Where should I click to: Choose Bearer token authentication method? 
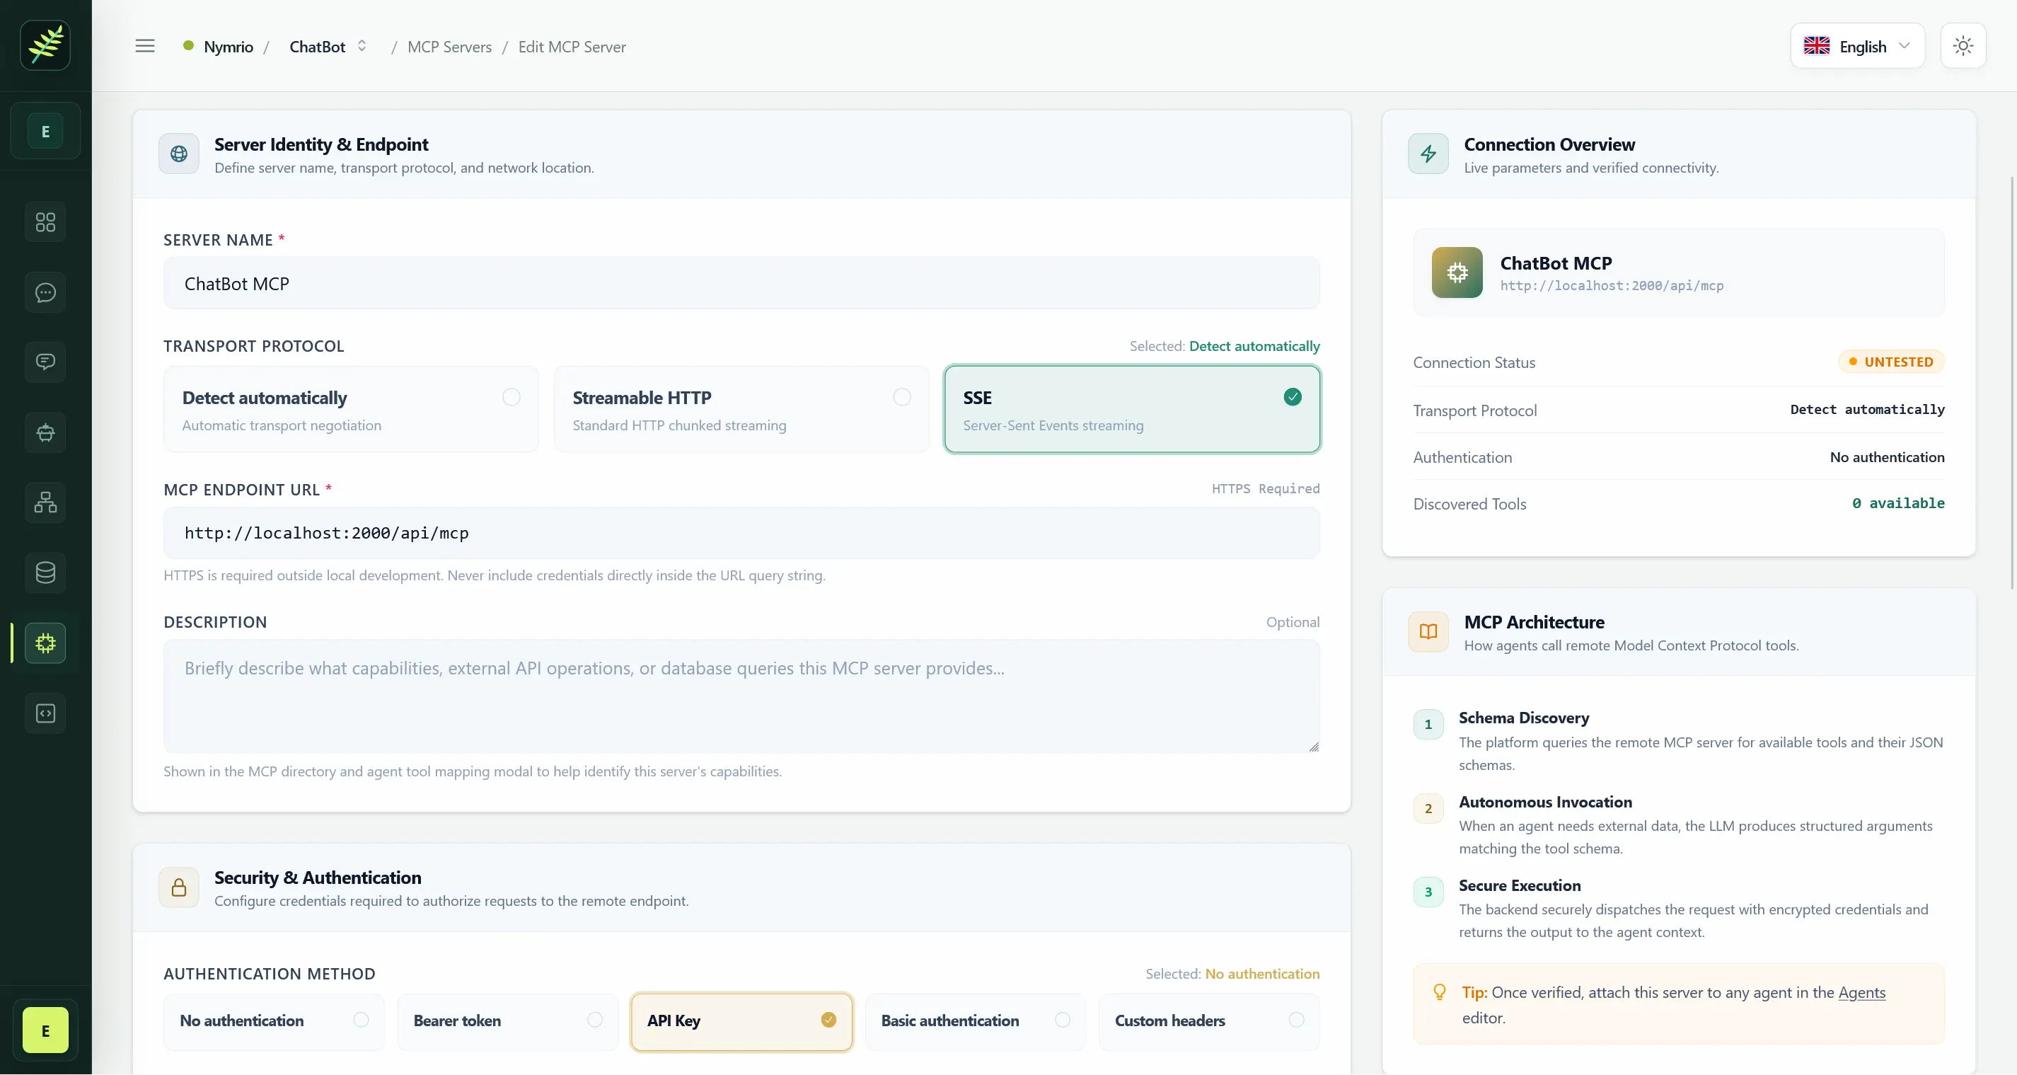click(508, 1022)
